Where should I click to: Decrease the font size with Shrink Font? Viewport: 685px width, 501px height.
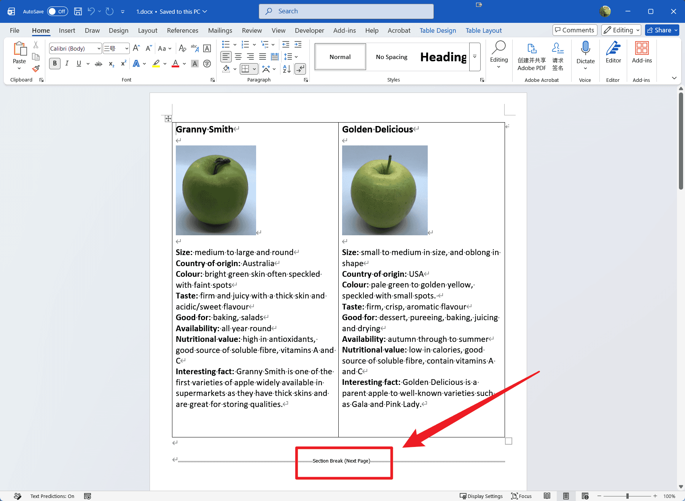[x=149, y=48]
